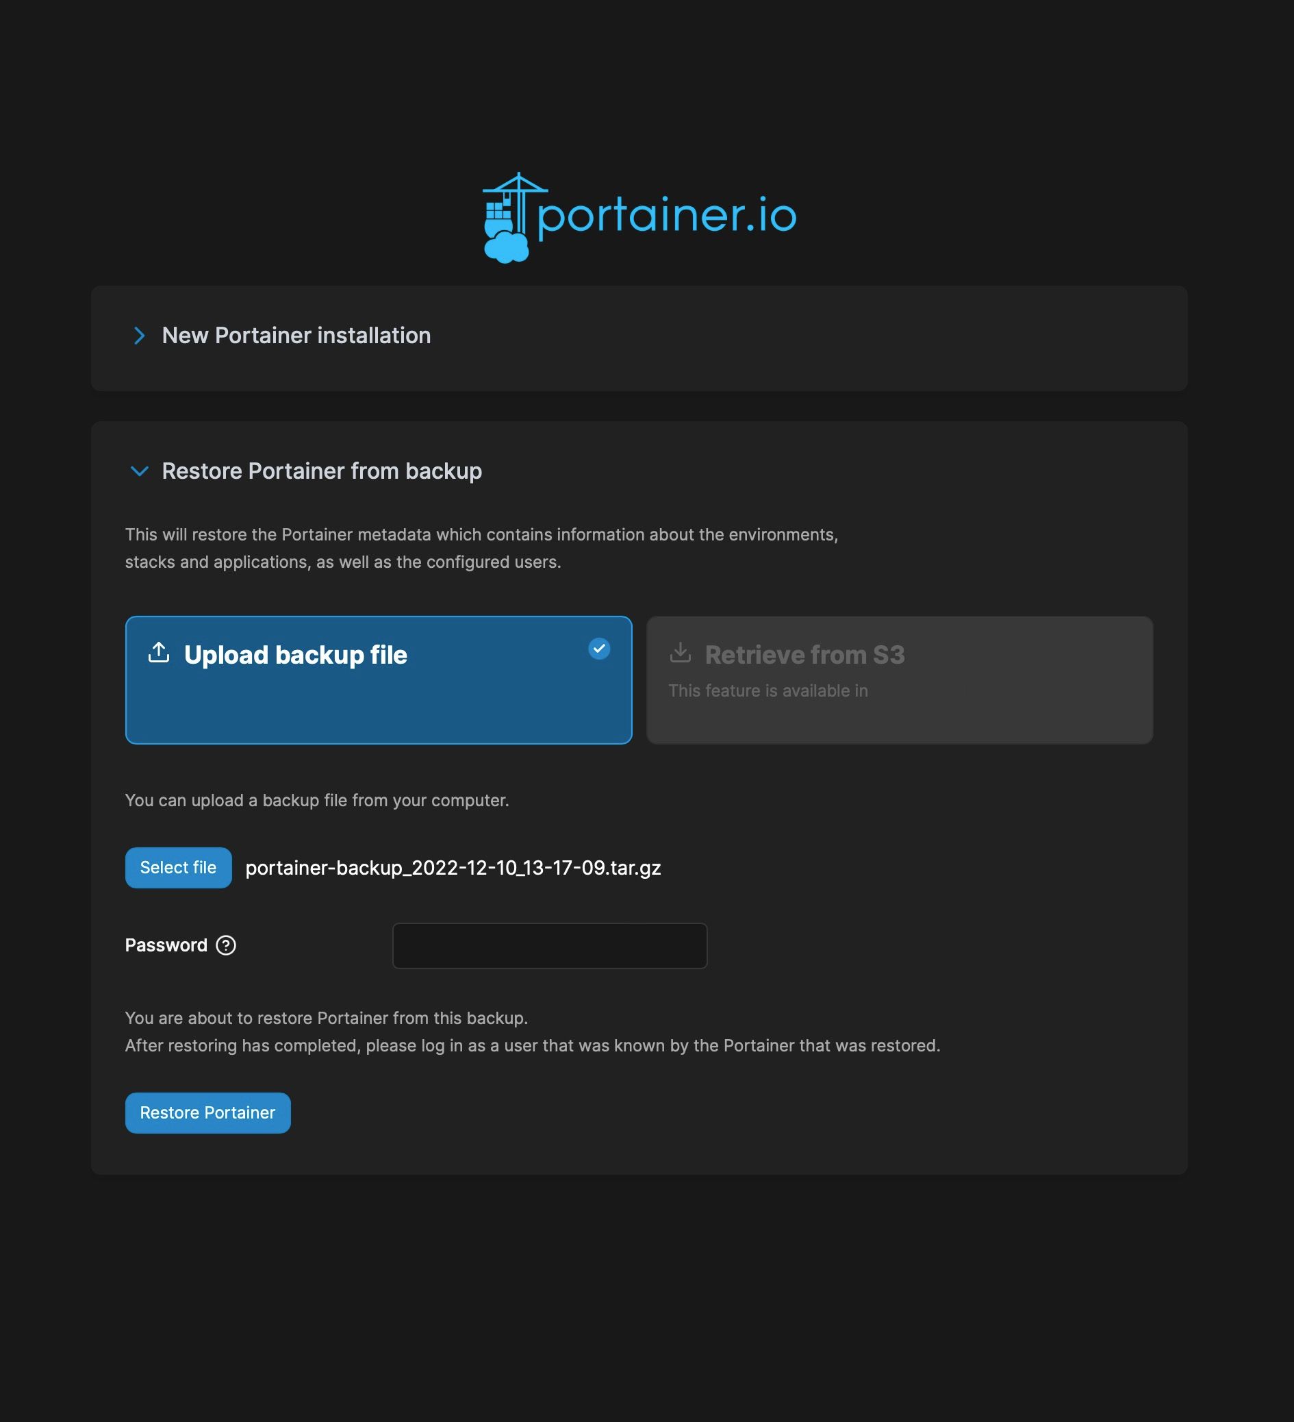
Task: Expand the New Portainer installation section
Action: coord(140,336)
